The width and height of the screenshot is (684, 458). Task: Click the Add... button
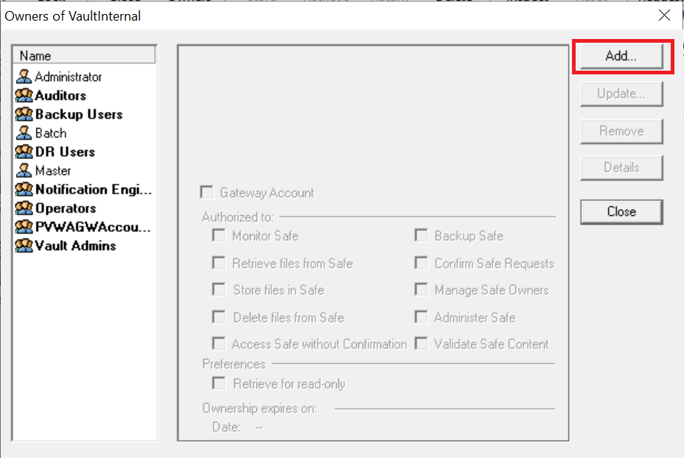621,56
